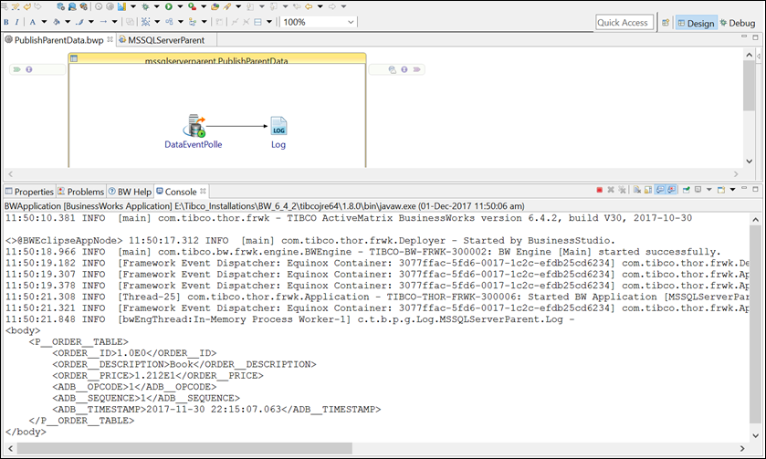The height and width of the screenshot is (459, 766).
Task: Expand the font color dropdown arrow
Action: click(44, 22)
